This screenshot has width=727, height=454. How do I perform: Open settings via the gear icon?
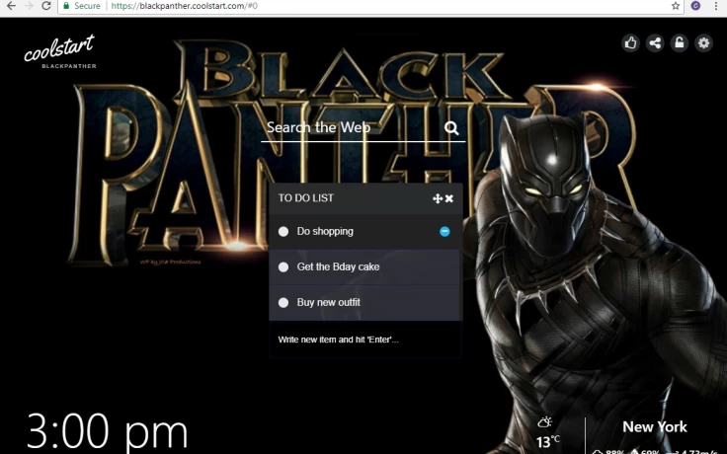coord(704,43)
